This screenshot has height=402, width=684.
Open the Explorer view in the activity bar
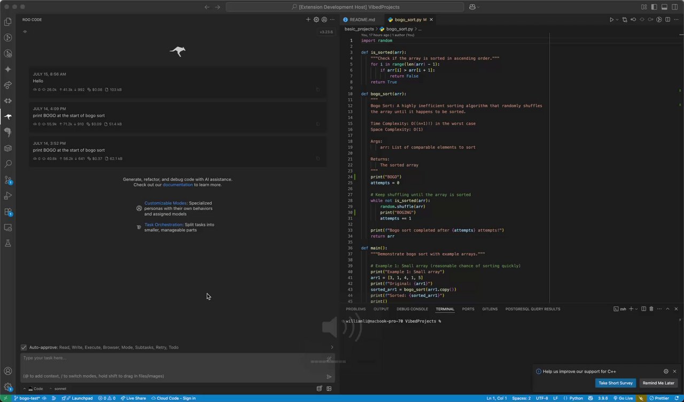pyautogui.click(x=8, y=22)
